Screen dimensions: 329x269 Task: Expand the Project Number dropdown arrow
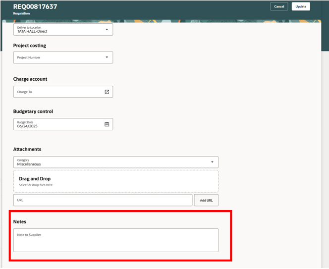click(x=107, y=57)
